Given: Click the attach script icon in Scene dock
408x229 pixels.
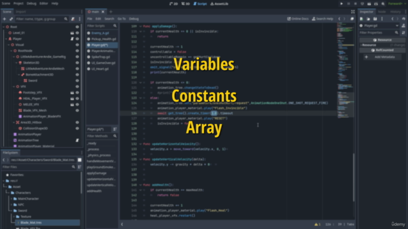Looking at the screenshot, I should point(73,19).
